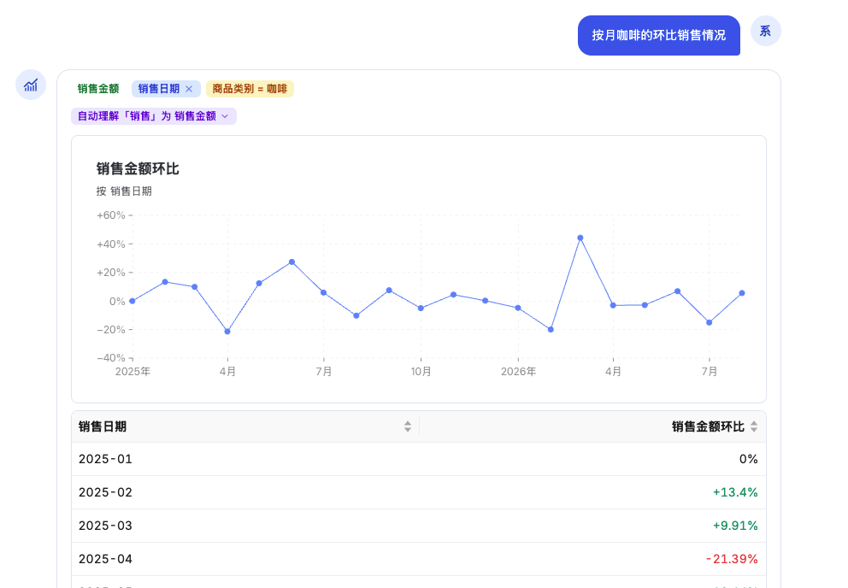Viewport: 848px width, 588px height.
Task: Click the +60% y-axis label
Action: point(111,215)
